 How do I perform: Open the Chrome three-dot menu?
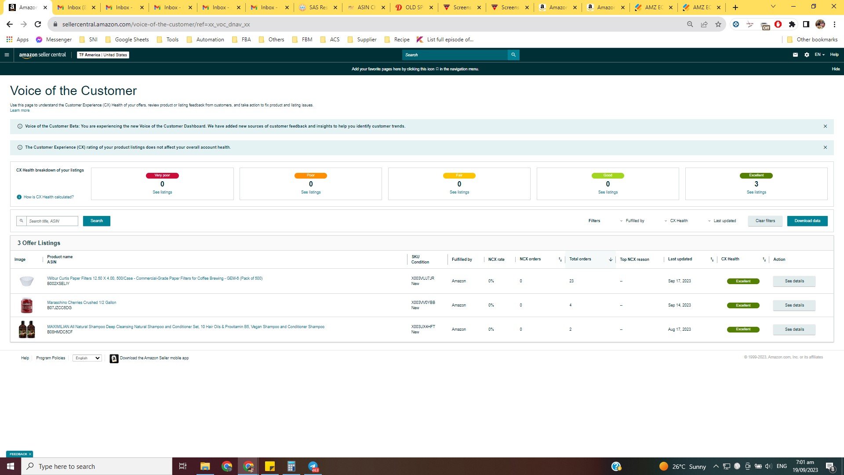coord(834,24)
